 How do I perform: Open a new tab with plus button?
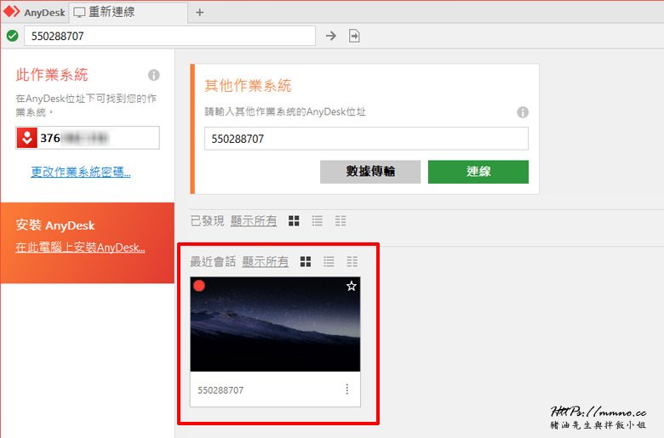(200, 12)
